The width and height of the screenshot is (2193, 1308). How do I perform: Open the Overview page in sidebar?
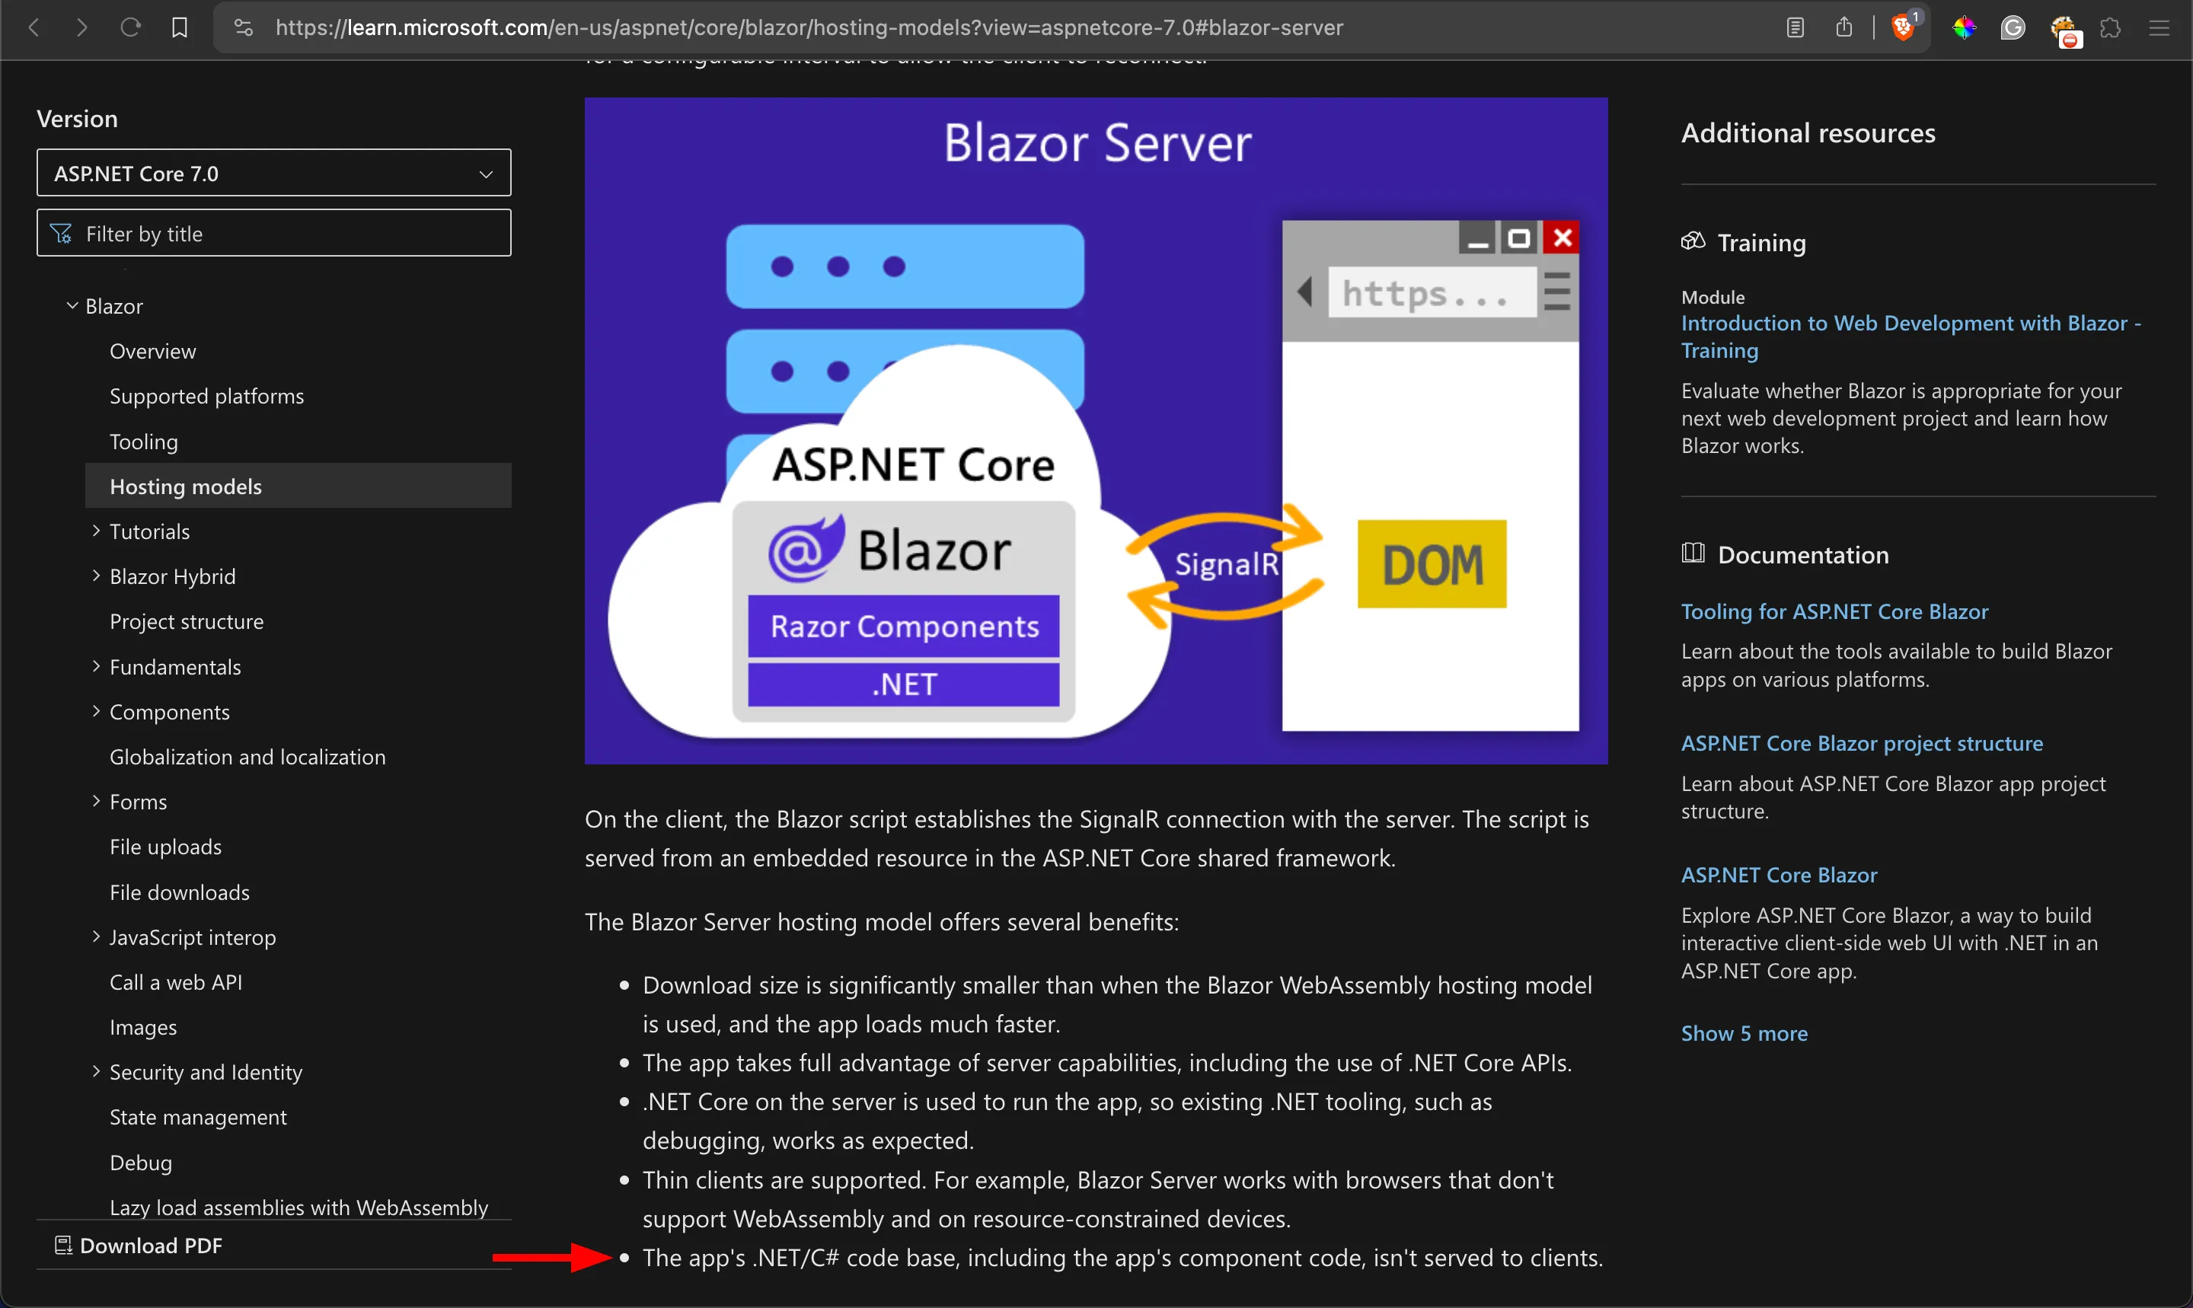(152, 351)
